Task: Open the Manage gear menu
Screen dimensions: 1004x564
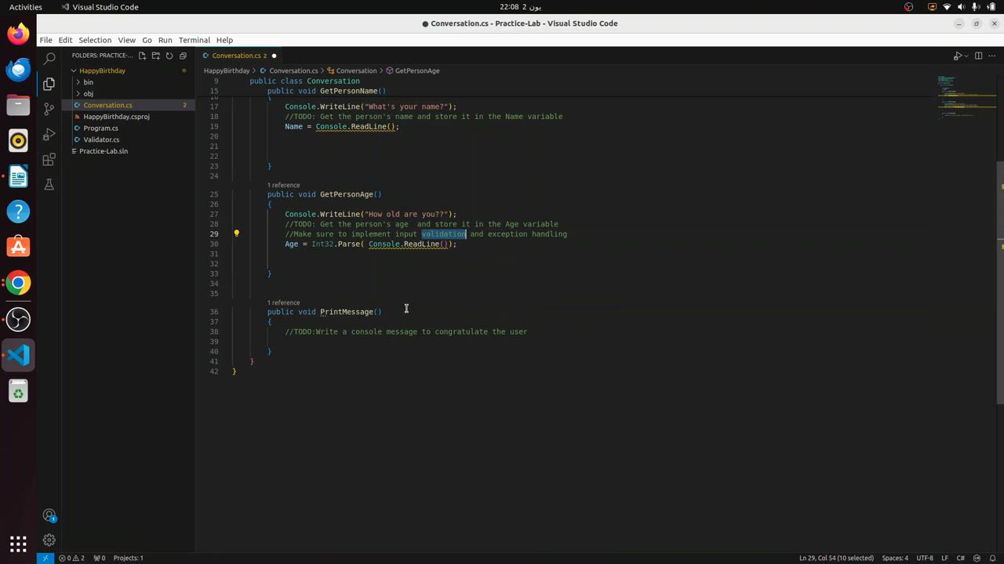Action: tap(49, 540)
